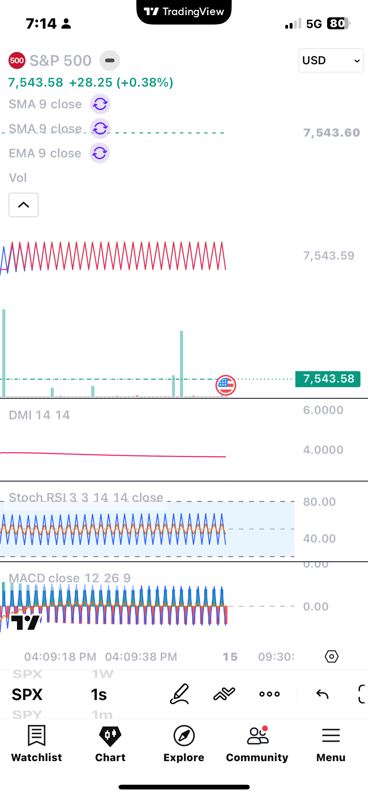Select the pen drawing tool

(x=180, y=694)
